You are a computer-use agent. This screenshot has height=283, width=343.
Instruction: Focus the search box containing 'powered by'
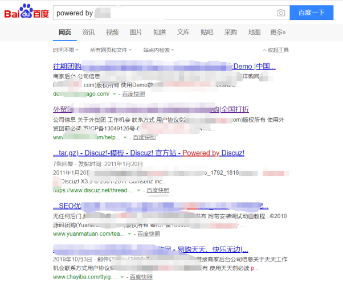click(171, 13)
